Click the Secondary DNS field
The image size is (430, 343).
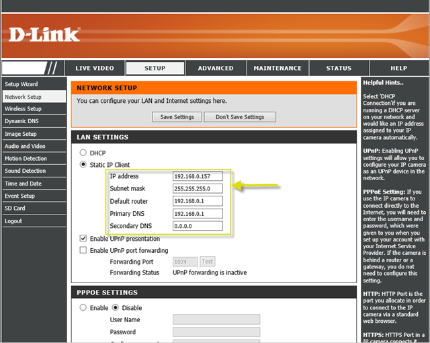click(x=198, y=226)
